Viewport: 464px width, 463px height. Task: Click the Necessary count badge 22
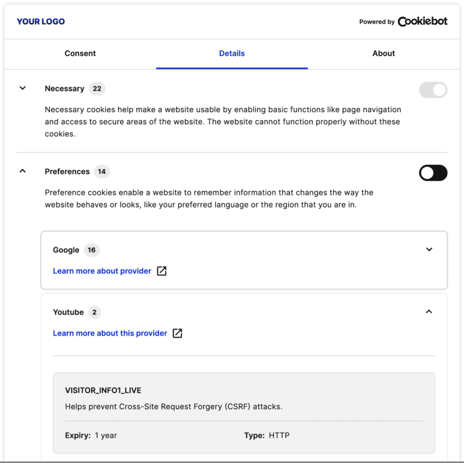click(97, 89)
